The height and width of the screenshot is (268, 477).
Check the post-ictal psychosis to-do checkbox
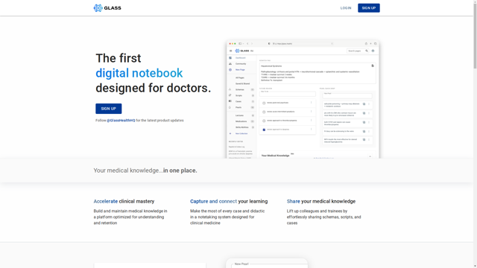264,103
